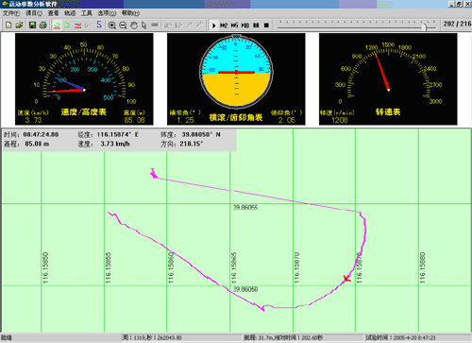The width and height of the screenshot is (472, 343).
Task: Click the playback progress slider handle
Action: 425,26
